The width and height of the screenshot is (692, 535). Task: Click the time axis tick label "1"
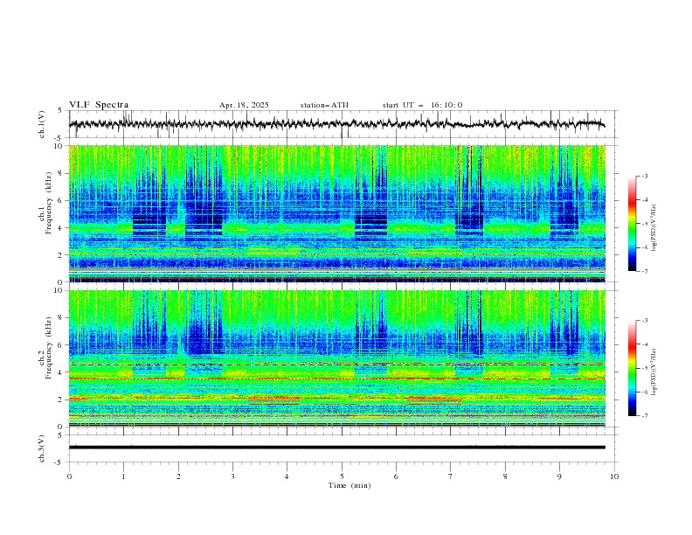[x=123, y=476]
